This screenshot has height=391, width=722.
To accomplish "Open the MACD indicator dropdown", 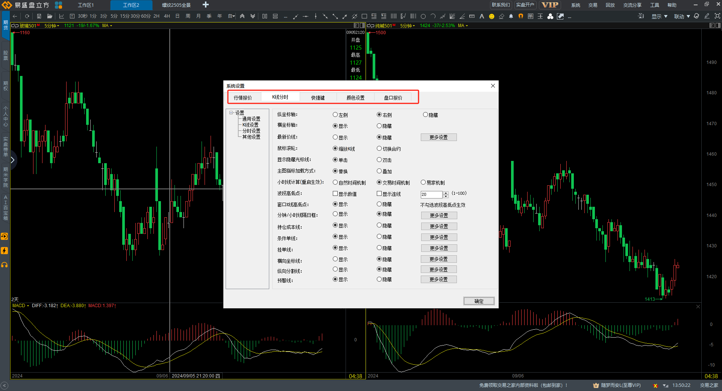I will (x=21, y=306).
